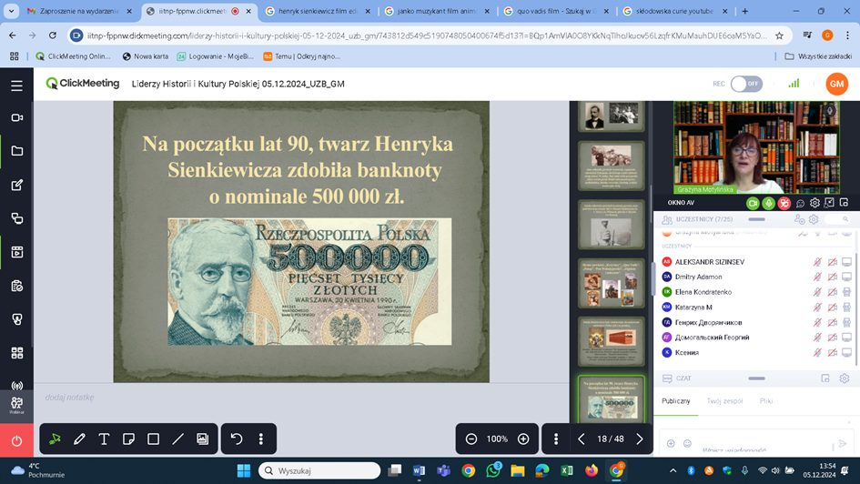
Task: Check the connection signal strength icon
Action: [794, 84]
